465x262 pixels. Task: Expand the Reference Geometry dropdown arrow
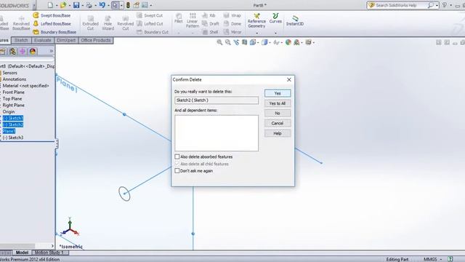click(x=256, y=33)
